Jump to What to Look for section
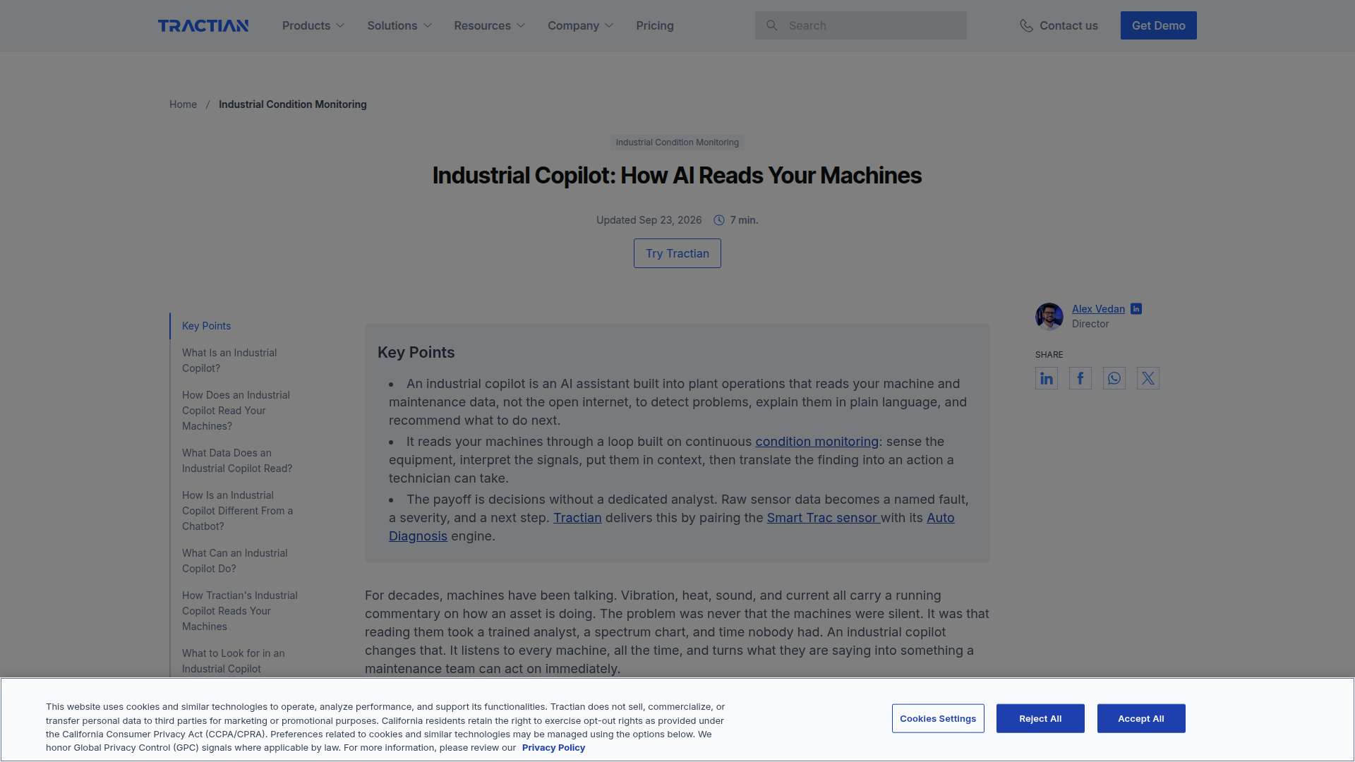1355x762 pixels. (233, 661)
